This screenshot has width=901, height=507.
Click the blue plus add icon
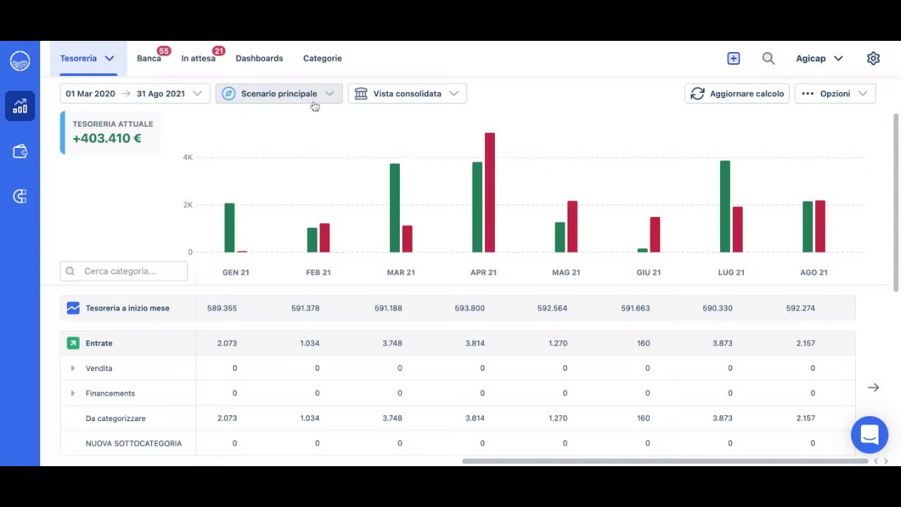733,58
